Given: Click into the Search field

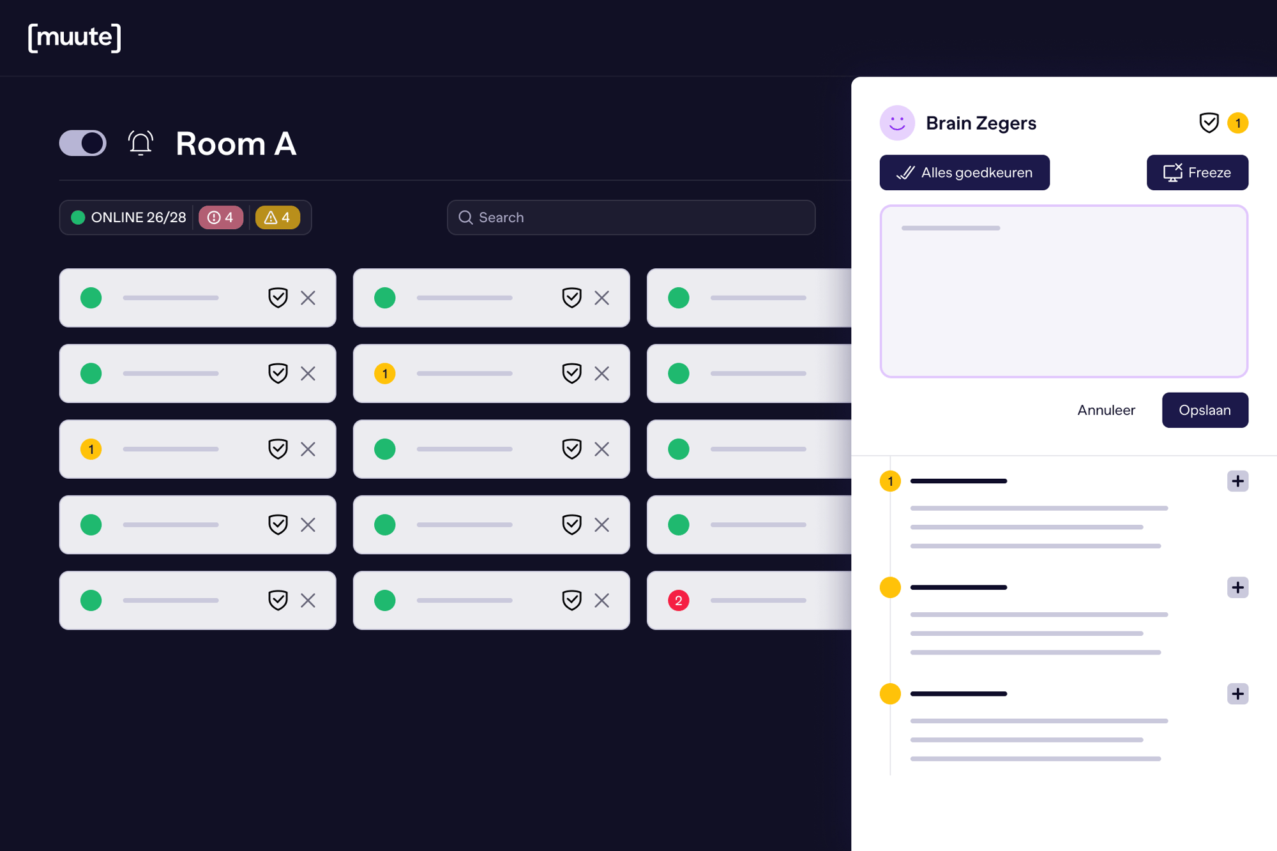Looking at the screenshot, I should point(631,218).
